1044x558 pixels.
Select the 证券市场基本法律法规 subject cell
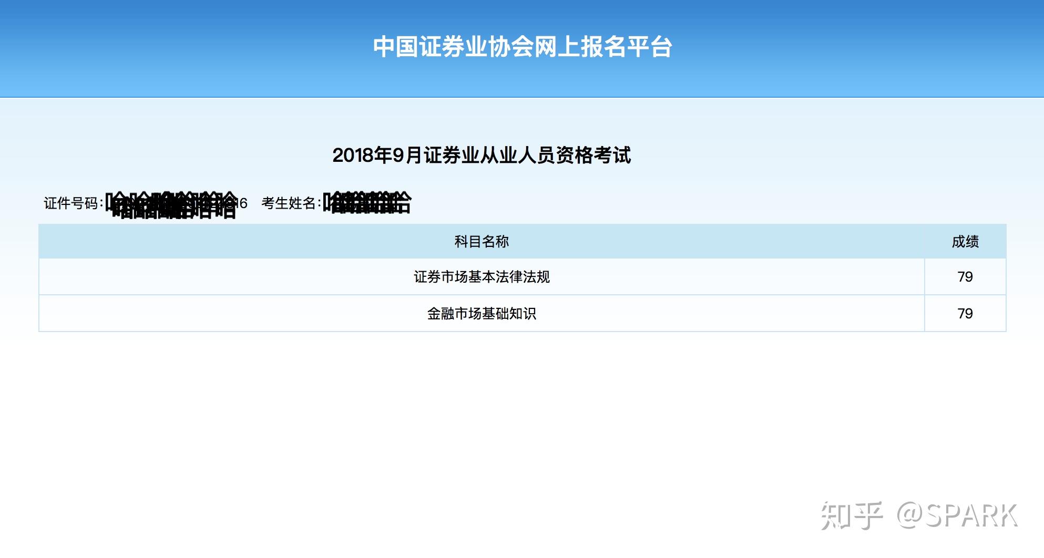482,277
